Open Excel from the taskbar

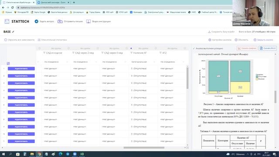pyautogui.click(x=82, y=154)
